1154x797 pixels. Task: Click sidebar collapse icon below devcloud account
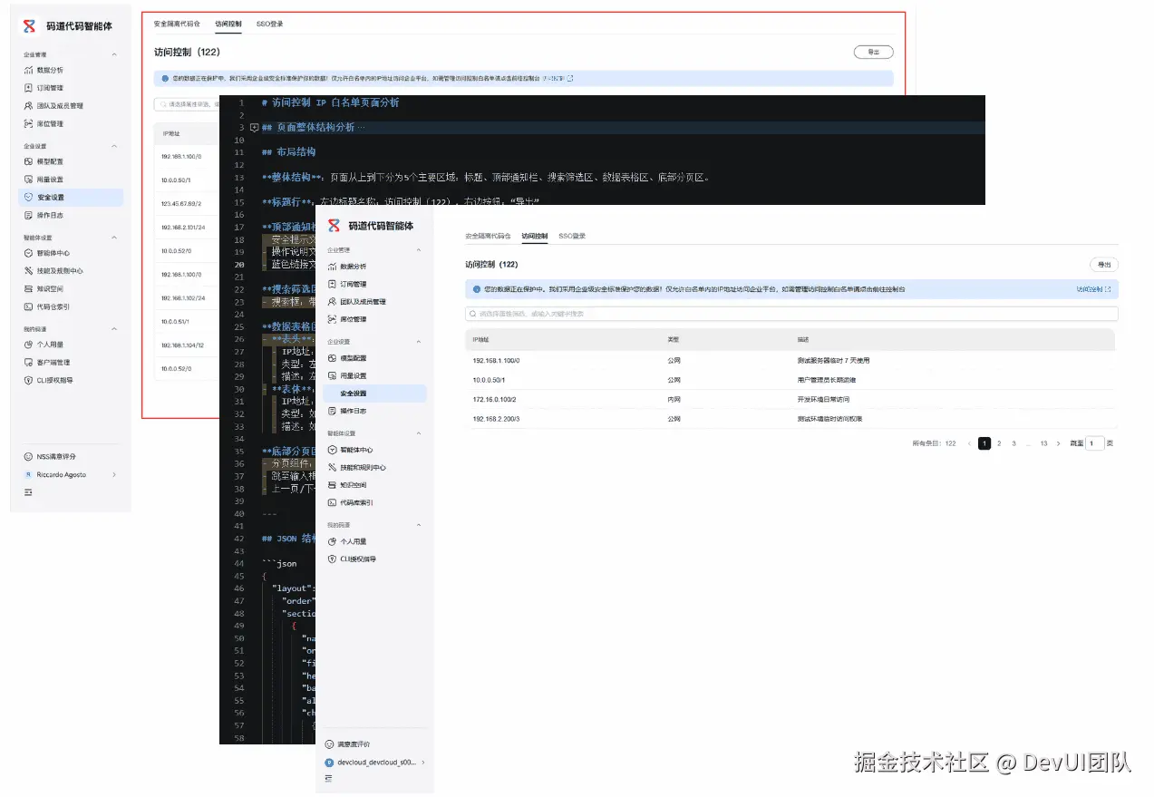pos(330,778)
